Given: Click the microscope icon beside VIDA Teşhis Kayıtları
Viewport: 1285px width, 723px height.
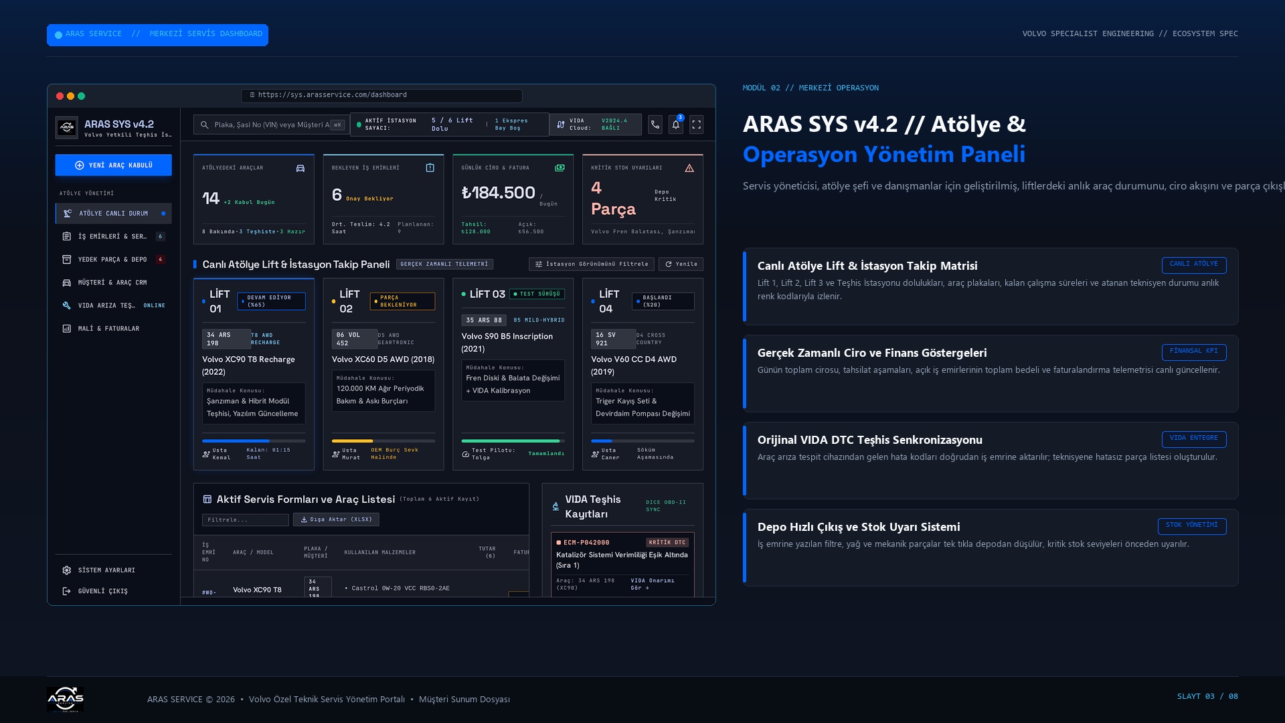Looking at the screenshot, I should (555, 507).
